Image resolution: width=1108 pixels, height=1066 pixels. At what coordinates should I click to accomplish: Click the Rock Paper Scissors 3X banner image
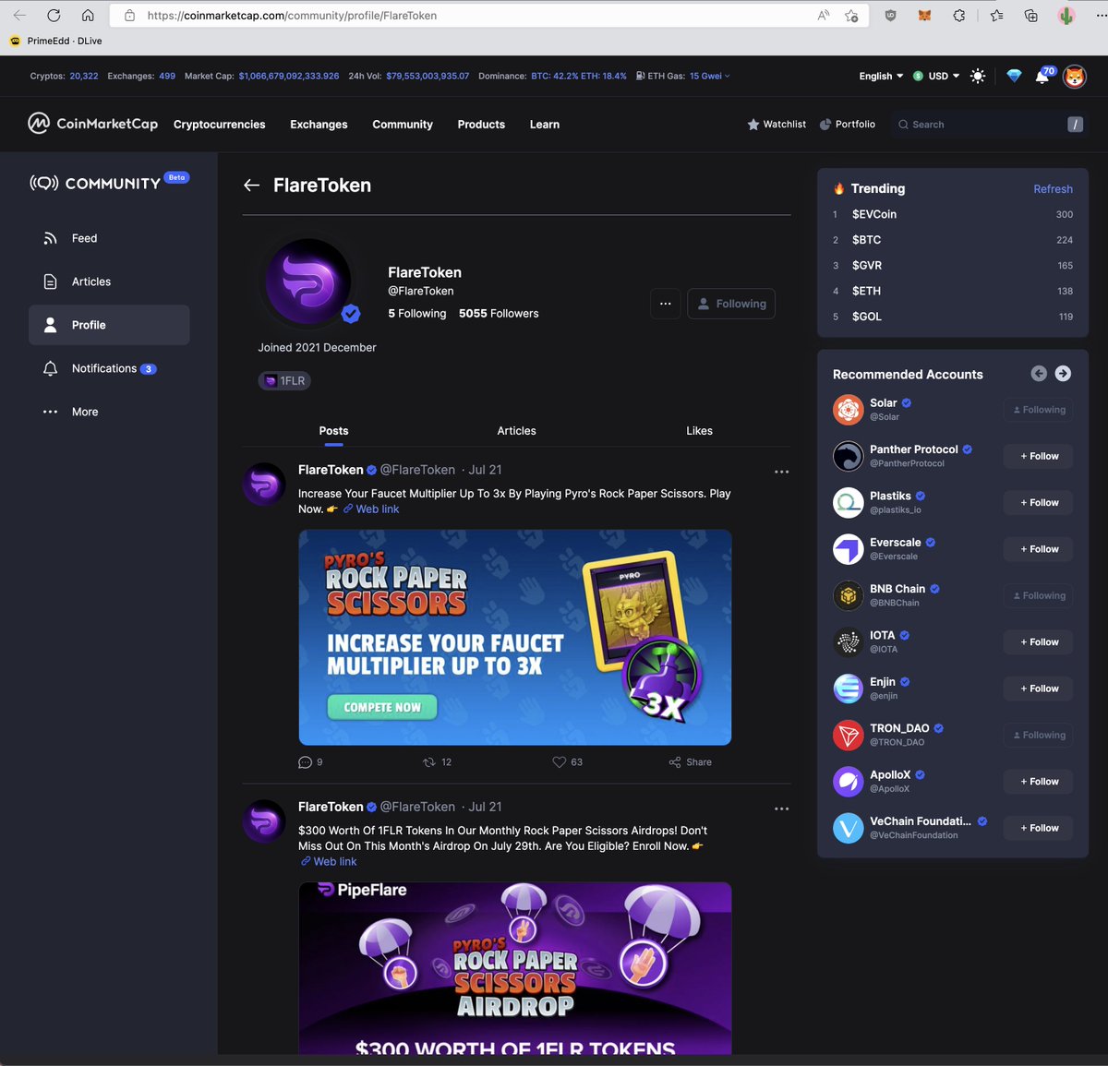tap(515, 637)
